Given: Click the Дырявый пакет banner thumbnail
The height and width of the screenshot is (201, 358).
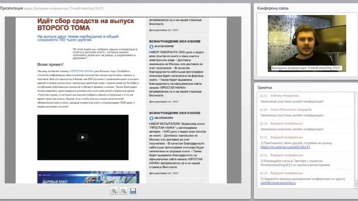Looking at the screenshot, I should pos(88,178).
